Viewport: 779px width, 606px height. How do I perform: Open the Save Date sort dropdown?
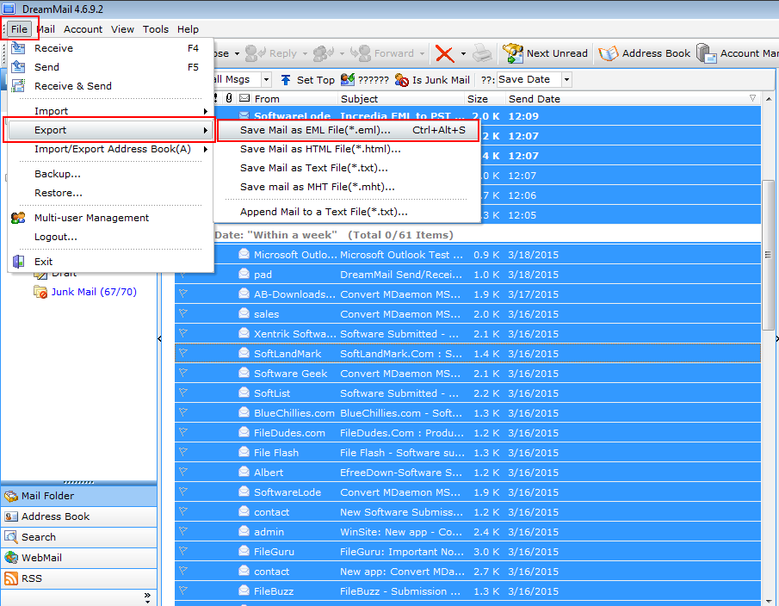click(566, 79)
